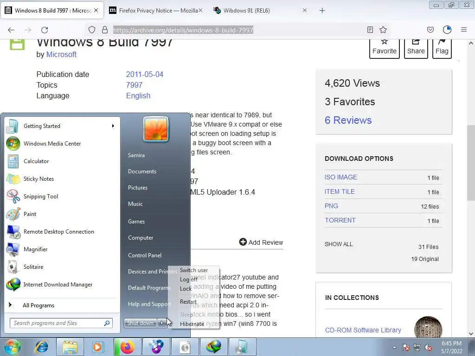
Task: Open Internet Explorer from taskbar
Action: pyautogui.click(x=41, y=347)
